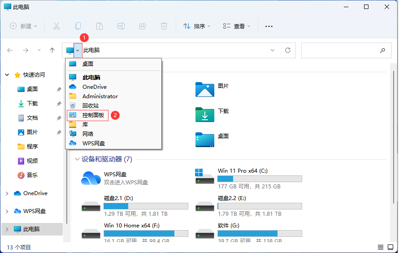Collapse 快速访问 tree node
Image resolution: width=399 pixels, height=253 pixels.
7,75
